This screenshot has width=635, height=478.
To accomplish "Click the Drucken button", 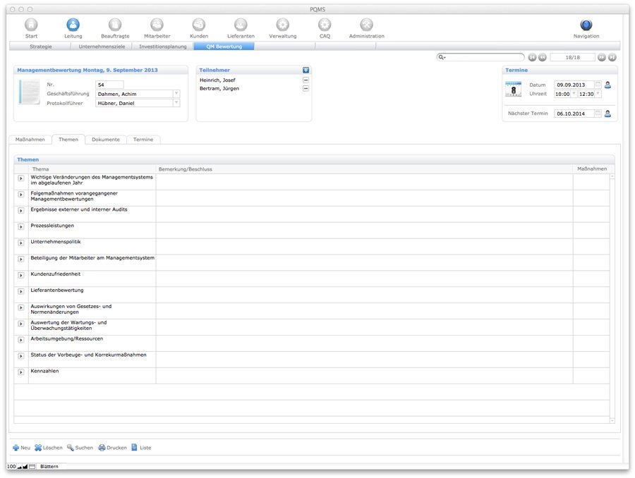I will pos(111,447).
